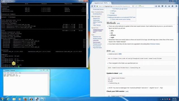Go to Firefox home page
179x101 pixels.
[169, 6]
